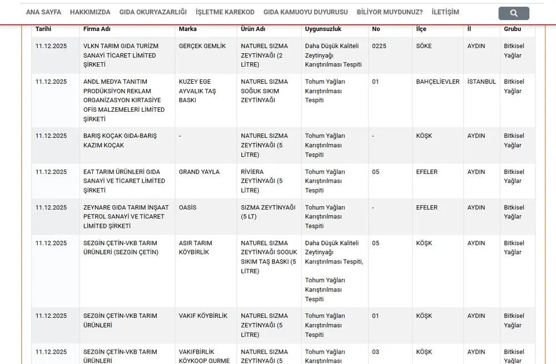Open GIDA OKURYAZARLIĞI in navigation
Screen dimensions: 556x364
click(153, 12)
